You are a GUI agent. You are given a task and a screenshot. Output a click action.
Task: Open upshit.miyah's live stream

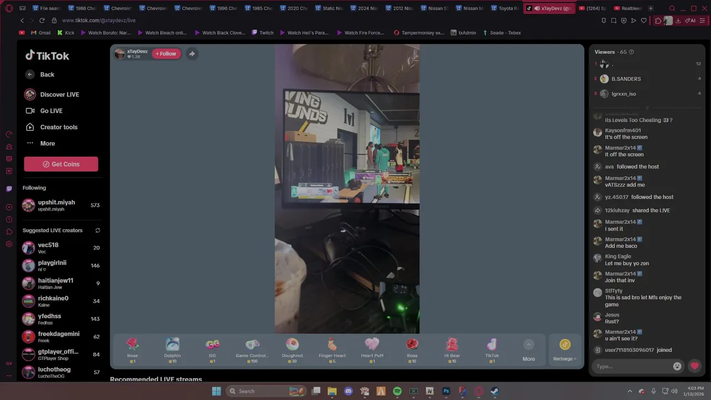(61, 206)
